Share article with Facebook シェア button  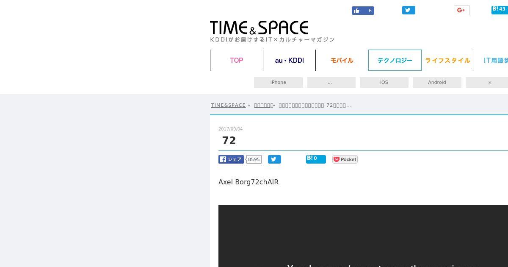231,159
